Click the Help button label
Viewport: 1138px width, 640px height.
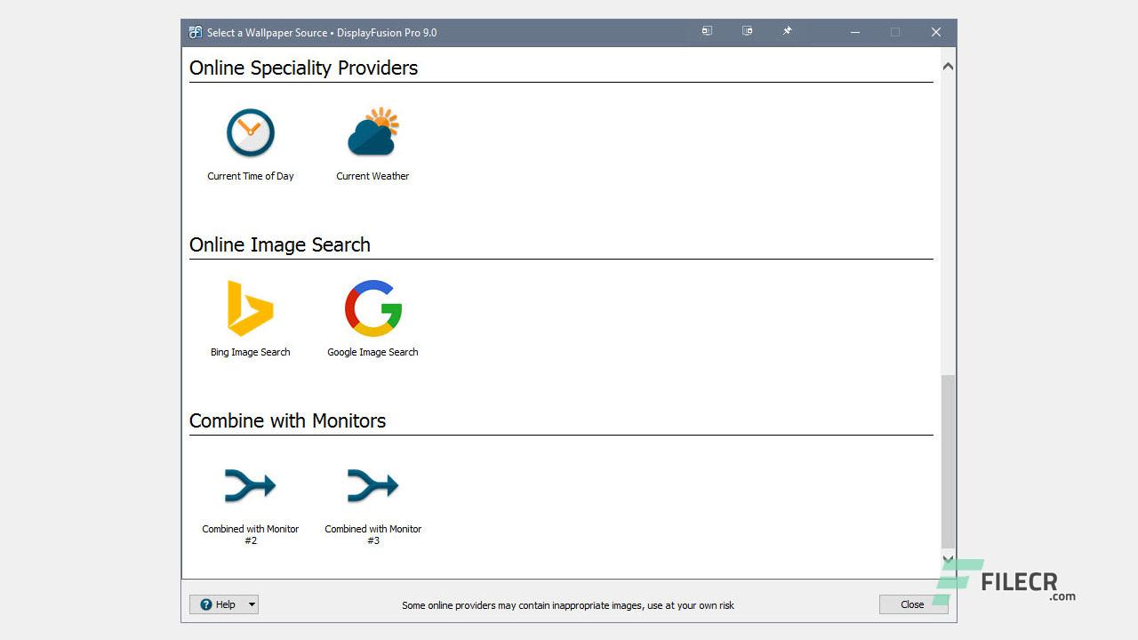coord(226,604)
